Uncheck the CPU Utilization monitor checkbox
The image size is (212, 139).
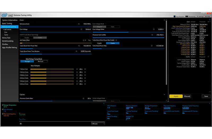[3, 109]
